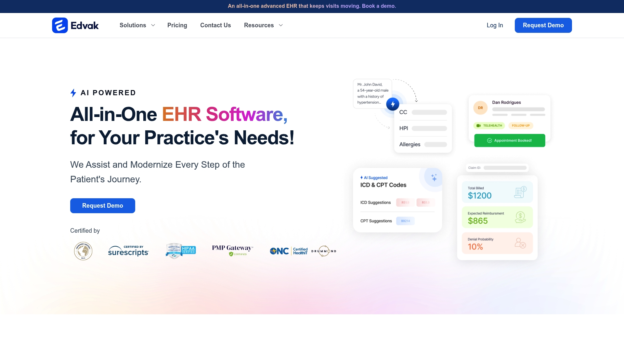
Task: Click the Total Billed $1200 card
Action: tap(497, 192)
